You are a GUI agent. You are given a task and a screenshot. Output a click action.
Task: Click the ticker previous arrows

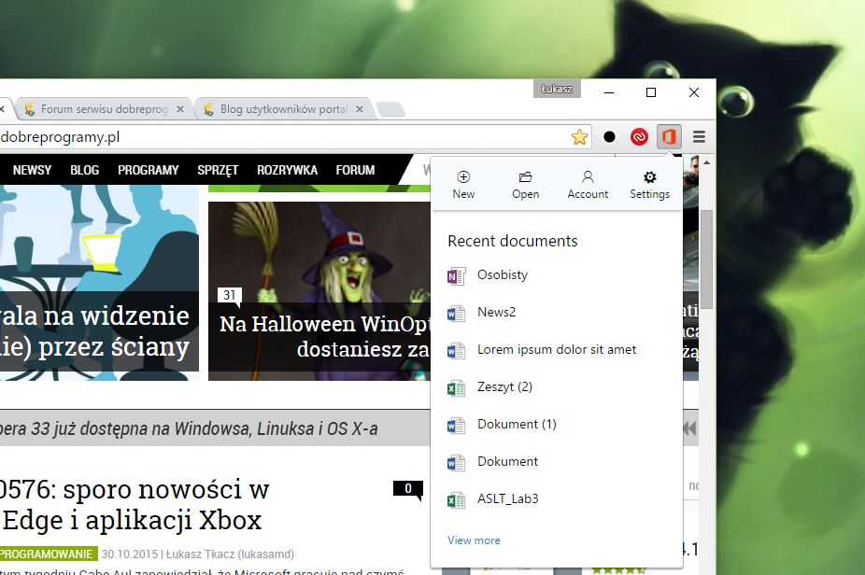click(689, 428)
